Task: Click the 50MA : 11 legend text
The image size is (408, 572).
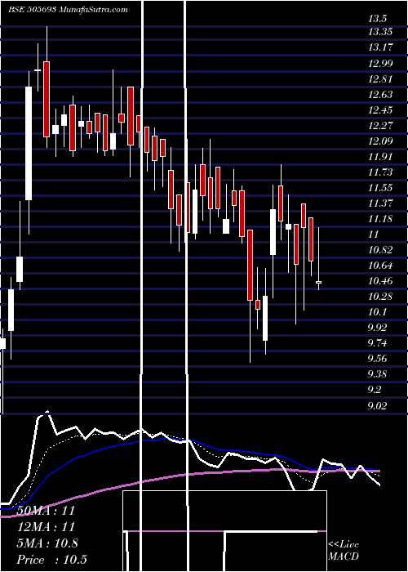Action: [46, 511]
